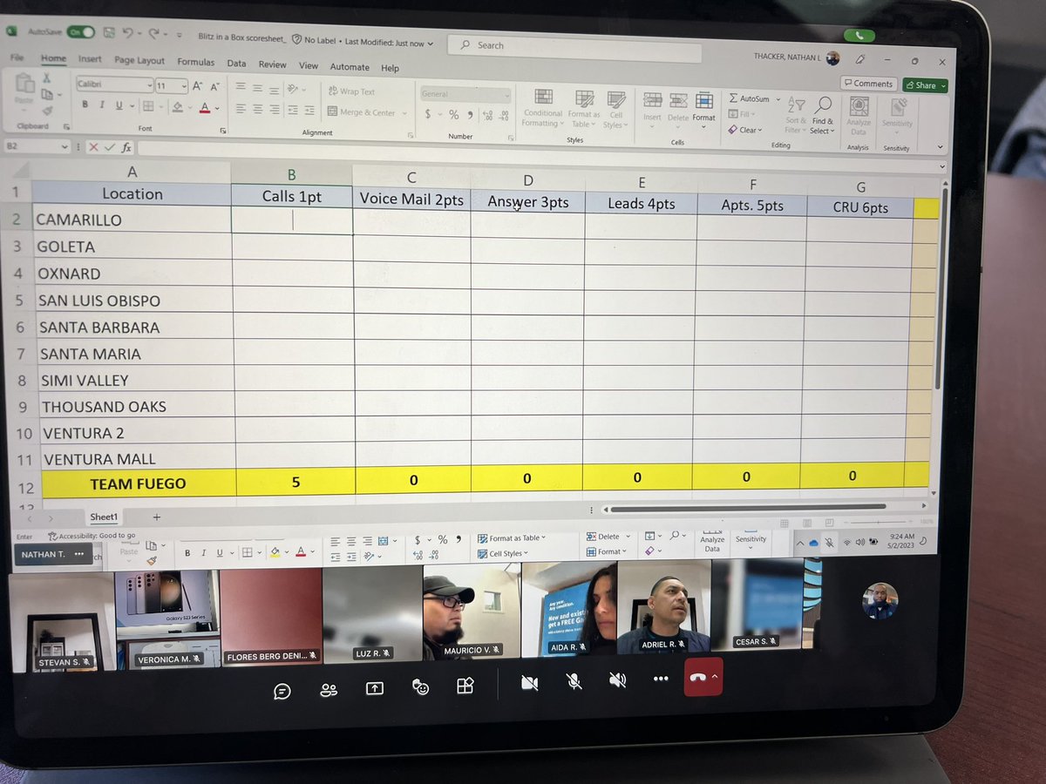1046x784 pixels.
Task: Show meeting participants icon
Action: (329, 691)
